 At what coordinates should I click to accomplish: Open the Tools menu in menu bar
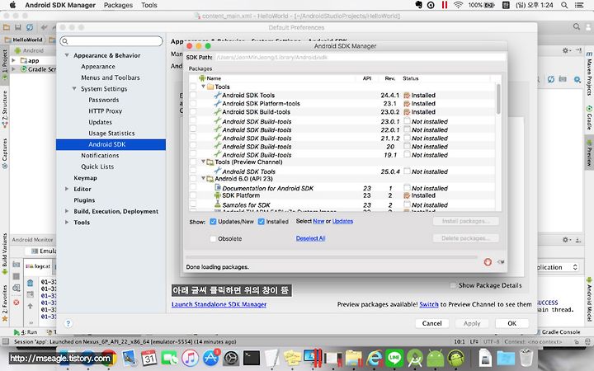[x=148, y=5]
